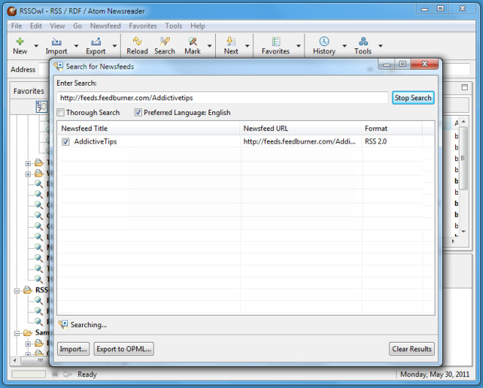Open the View menu
This screenshot has height=388, width=483.
[57, 26]
